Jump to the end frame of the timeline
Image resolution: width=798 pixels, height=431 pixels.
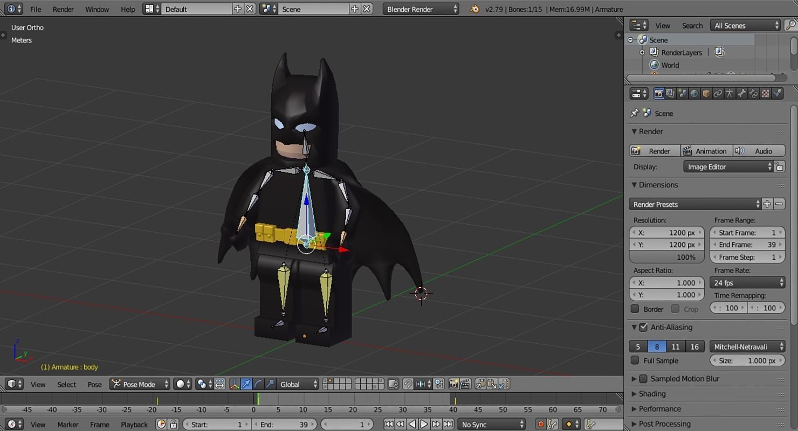coord(448,425)
